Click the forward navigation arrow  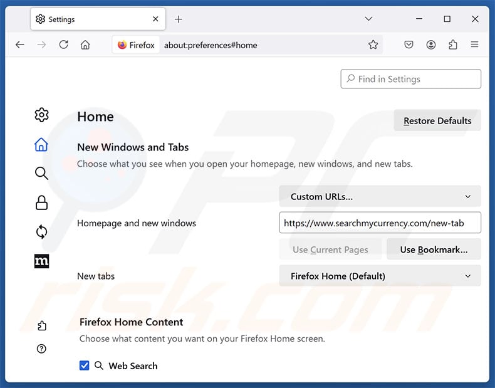[41, 45]
